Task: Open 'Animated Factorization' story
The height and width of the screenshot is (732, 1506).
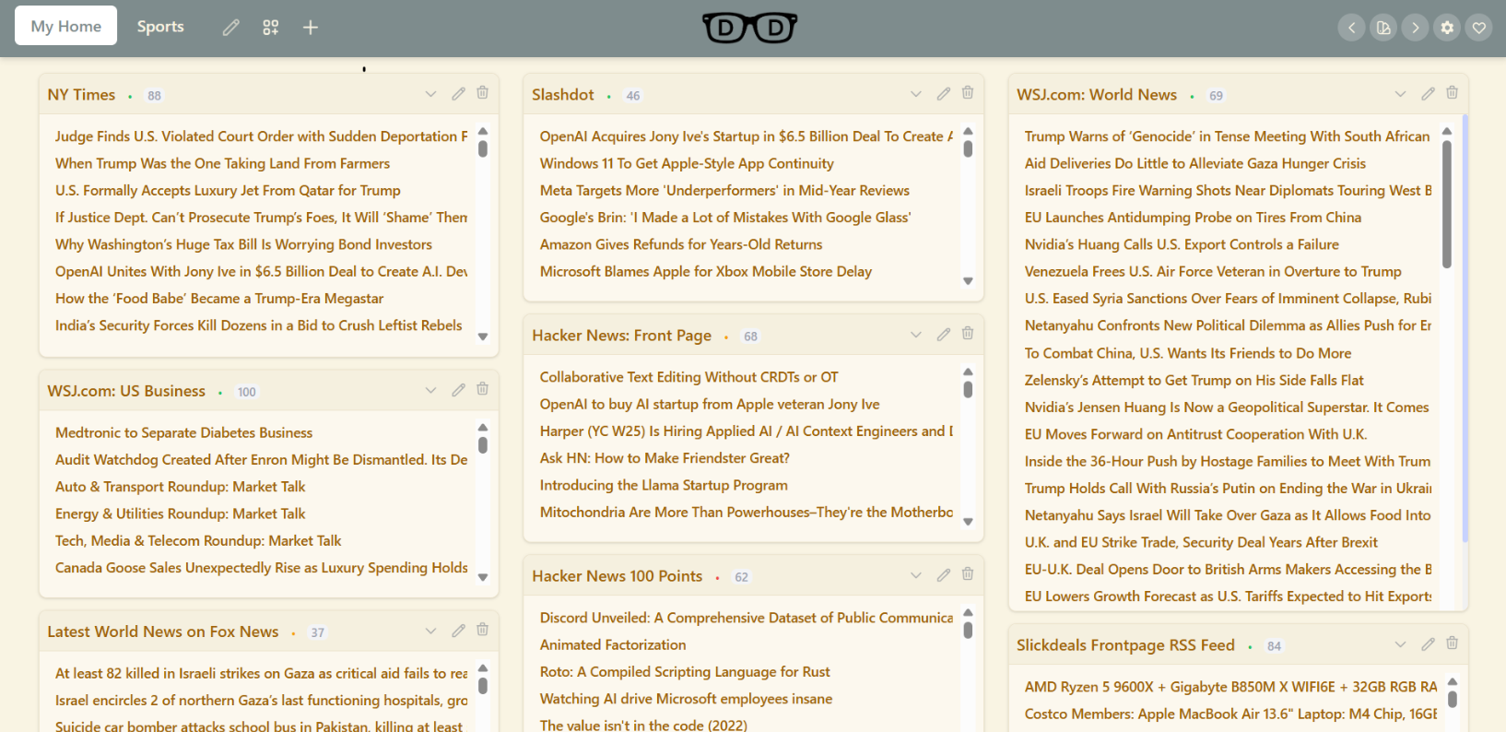Action: tap(613, 644)
